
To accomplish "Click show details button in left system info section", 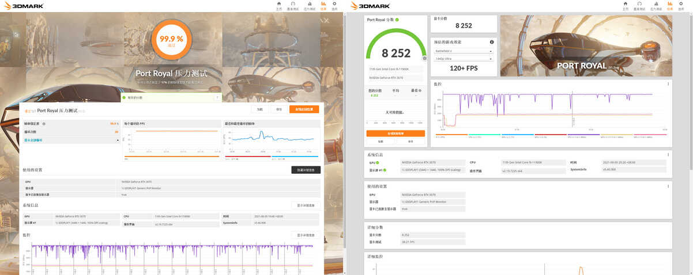I will click(x=306, y=205).
